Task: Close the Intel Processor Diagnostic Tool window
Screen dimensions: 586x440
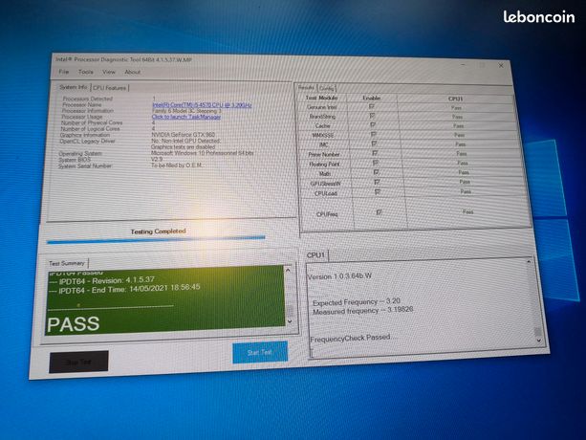Action: click(x=501, y=65)
